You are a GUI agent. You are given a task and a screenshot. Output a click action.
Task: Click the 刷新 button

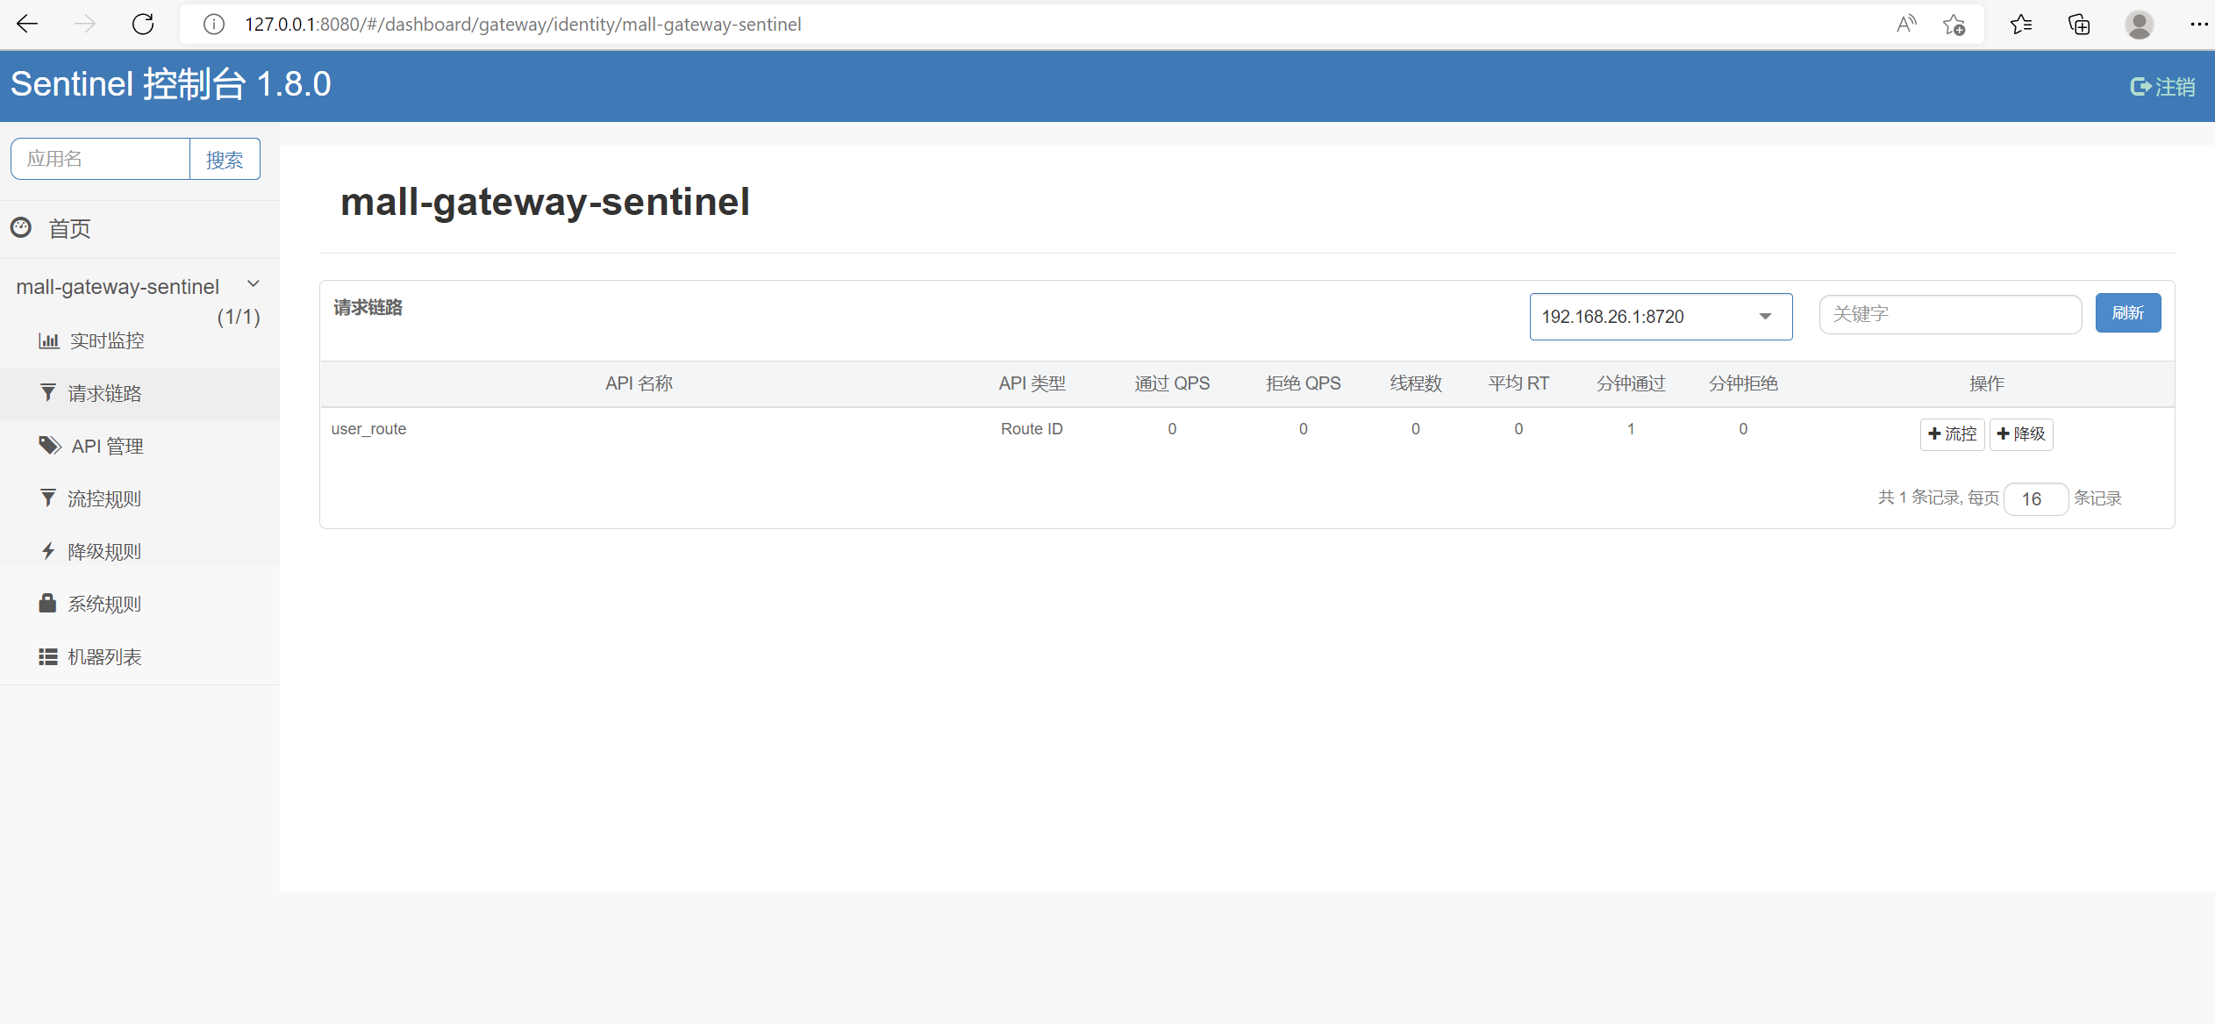pyautogui.click(x=2127, y=313)
